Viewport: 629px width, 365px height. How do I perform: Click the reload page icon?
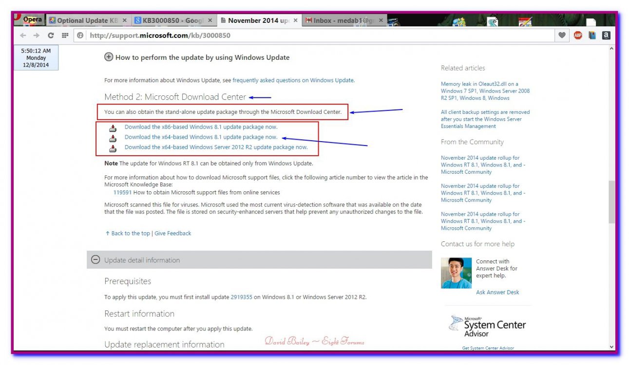[x=51, y=36]
